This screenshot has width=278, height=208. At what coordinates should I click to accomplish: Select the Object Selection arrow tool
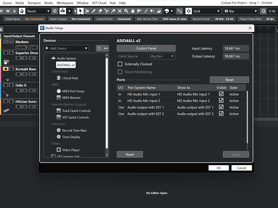pos(80,11)
